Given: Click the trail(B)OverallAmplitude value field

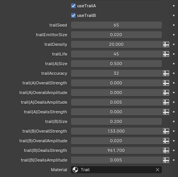Looking at the screenshot, I should tap(116, 141).
